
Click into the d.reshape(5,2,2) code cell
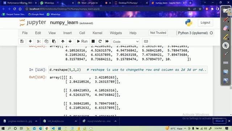128,70
